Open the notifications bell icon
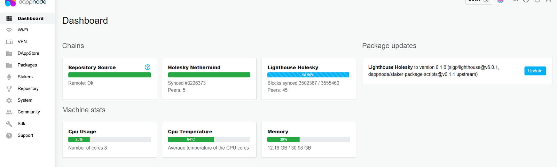 pos(537,1)
